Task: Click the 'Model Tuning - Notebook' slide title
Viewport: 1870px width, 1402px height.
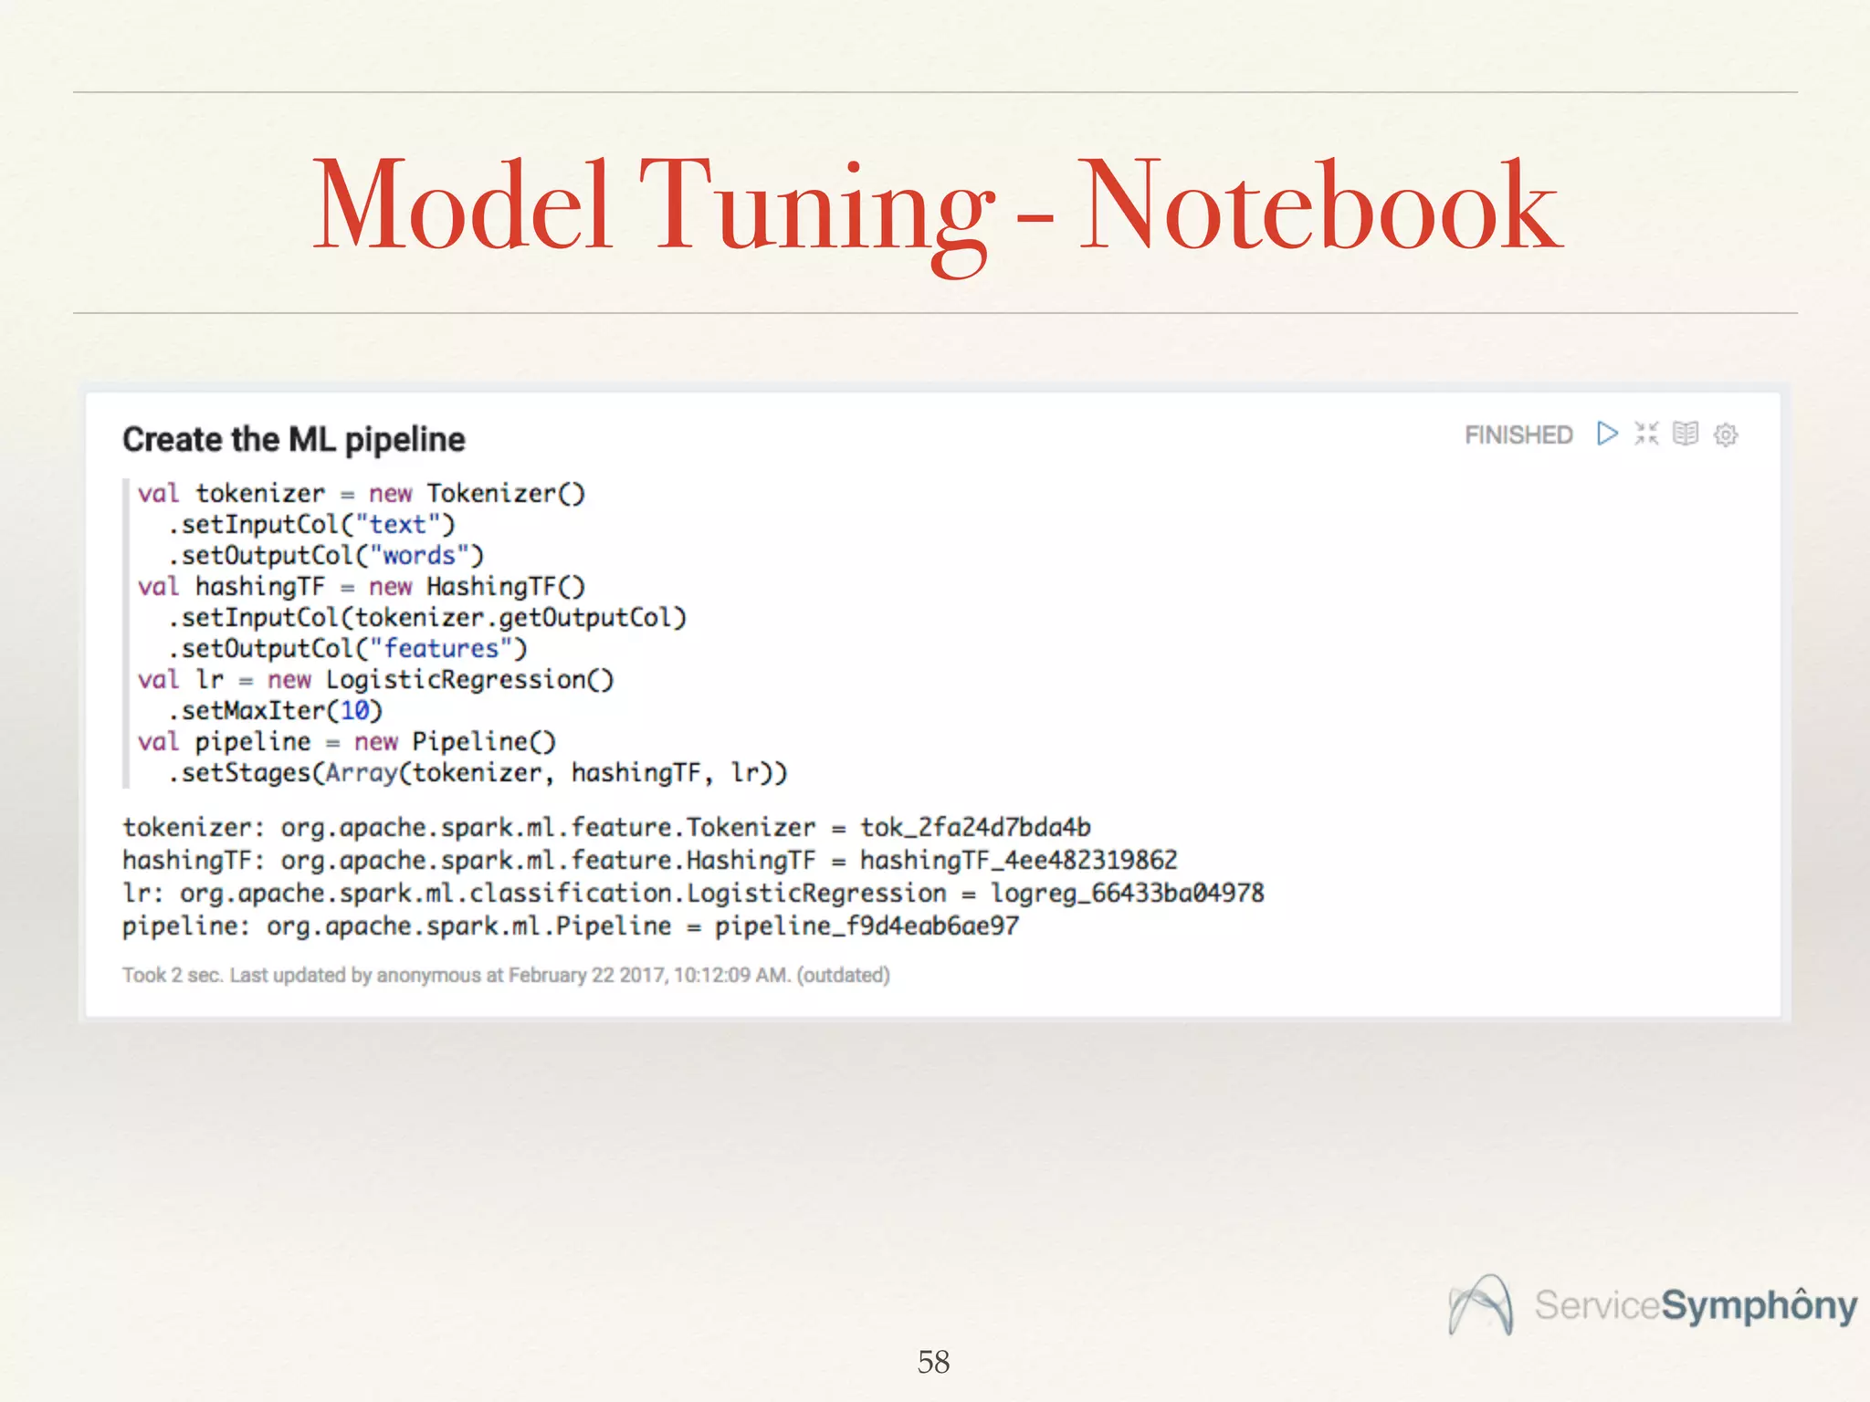Action: point(935,205)
